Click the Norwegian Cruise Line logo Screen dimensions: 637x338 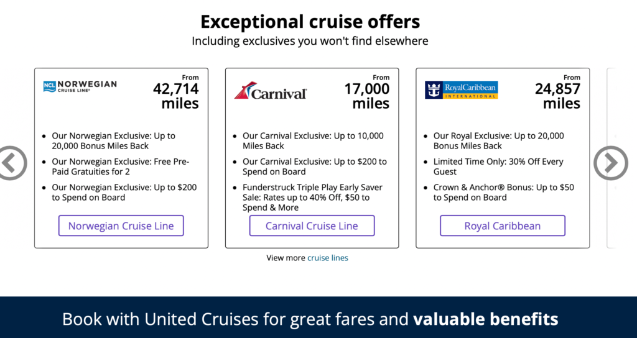pyautogui.click(x=80, y=86)
